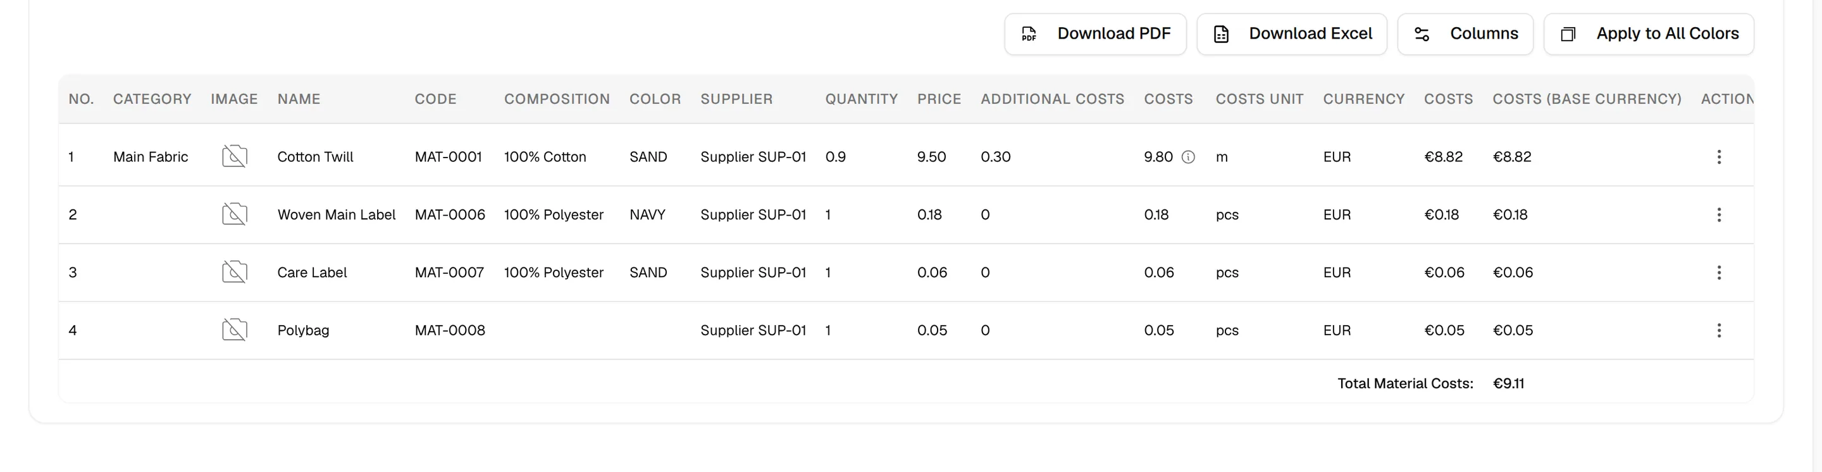The image size is (1822, 472).
Task: Select the Cotton Twill name cell
Action: pos(315,157)
